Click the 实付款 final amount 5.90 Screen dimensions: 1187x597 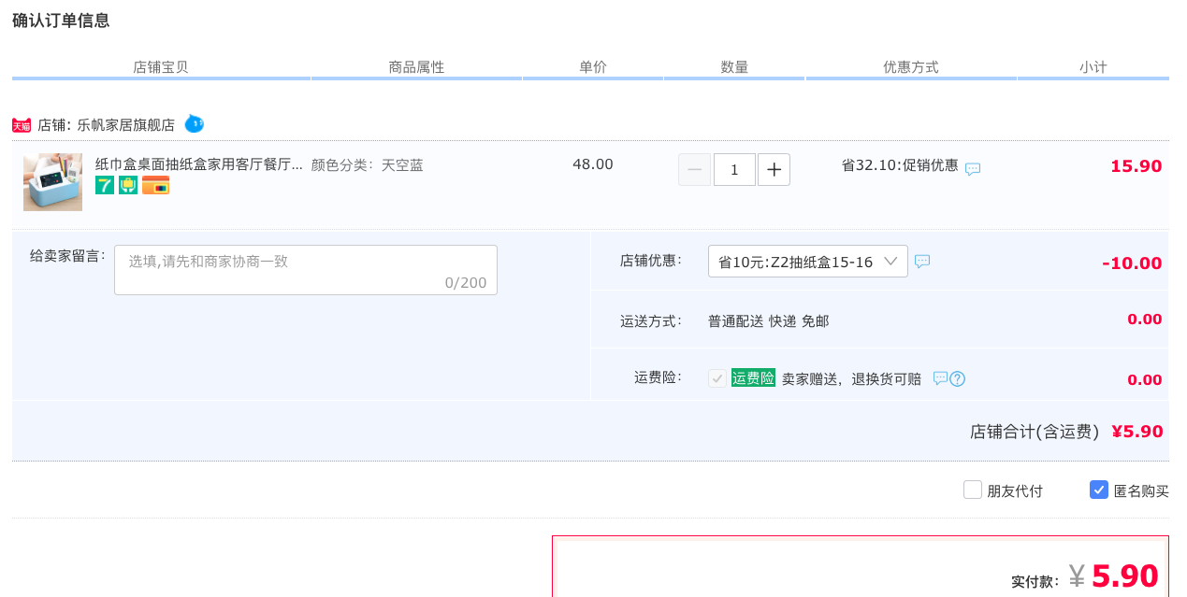[x=1124, y=576]
